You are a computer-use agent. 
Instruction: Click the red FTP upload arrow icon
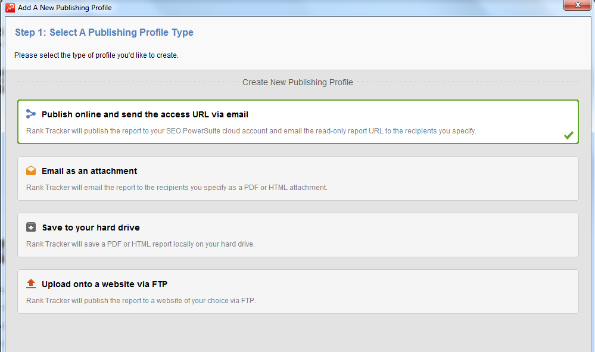point(31,284)
